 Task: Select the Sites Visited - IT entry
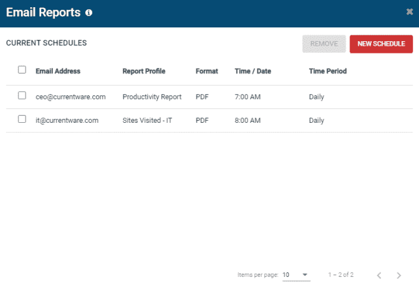147,120
